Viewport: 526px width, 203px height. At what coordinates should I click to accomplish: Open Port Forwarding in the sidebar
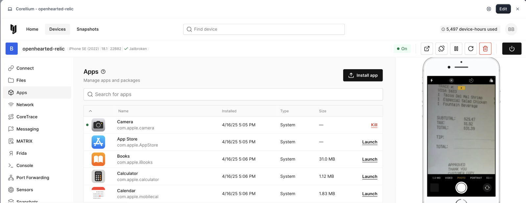coord(37,177)
